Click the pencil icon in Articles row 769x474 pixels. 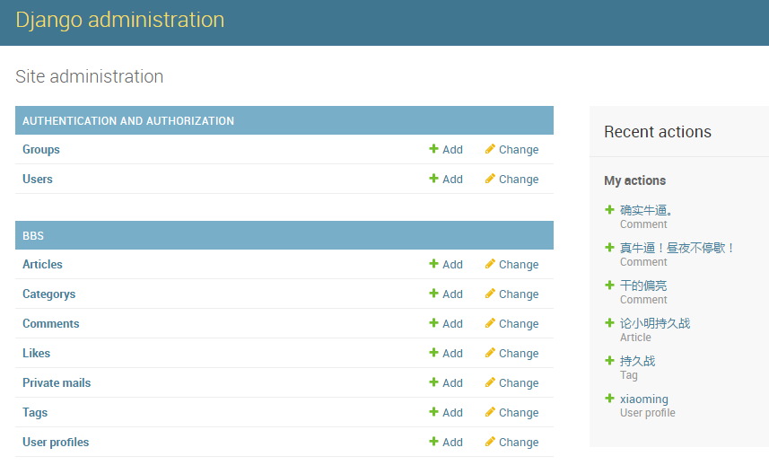tap(490, 264)
